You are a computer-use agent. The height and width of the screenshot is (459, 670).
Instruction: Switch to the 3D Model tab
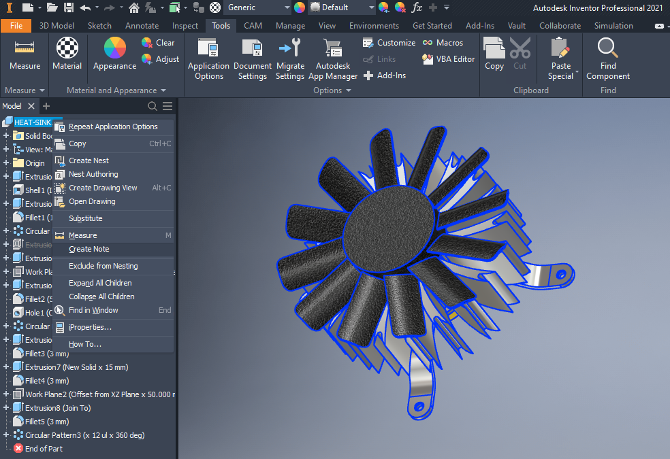pos(57,26)
